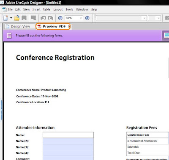169x160 pixels.
Task: Click the Save disk icon
Action: (x=24, y=18)
